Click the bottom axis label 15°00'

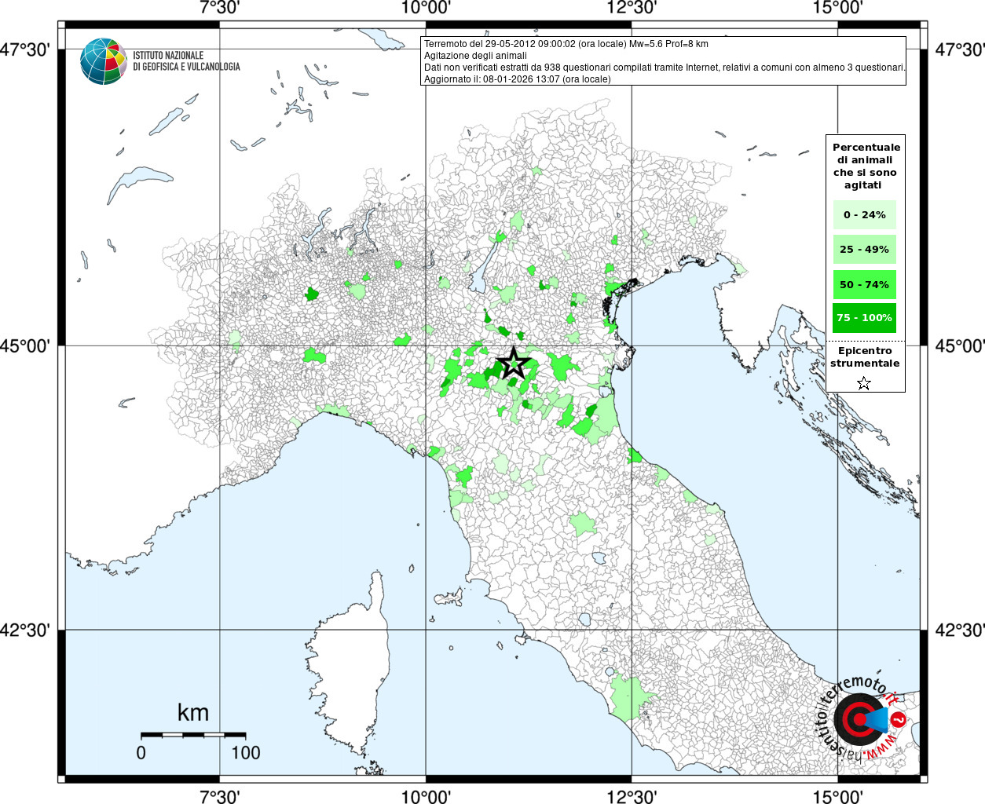(x=838, y=796)
